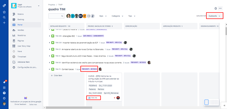
Task: Filter by the MC avatar
Action: [x=81, y=16]
